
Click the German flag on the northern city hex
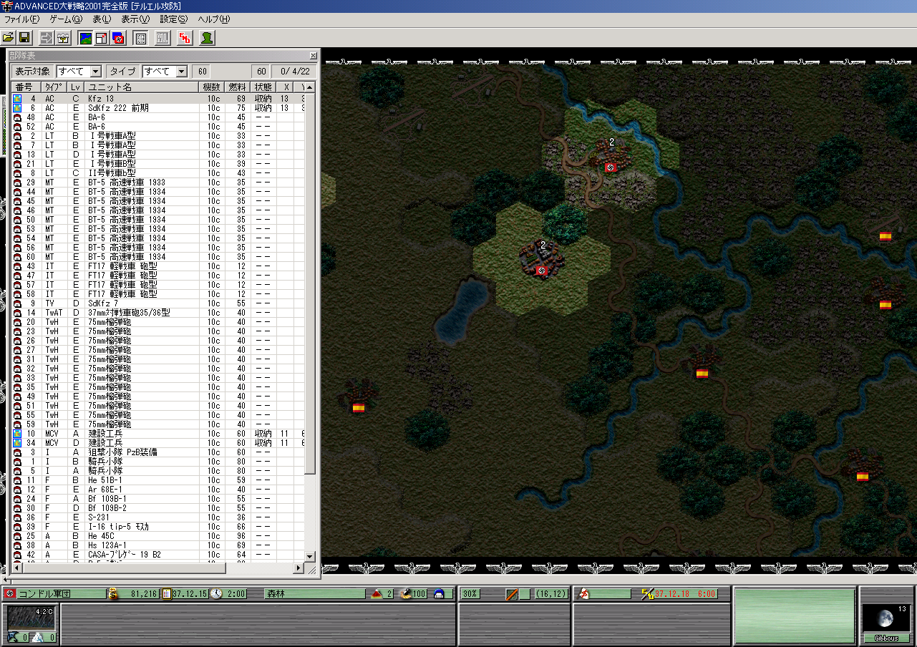point(611,167)
